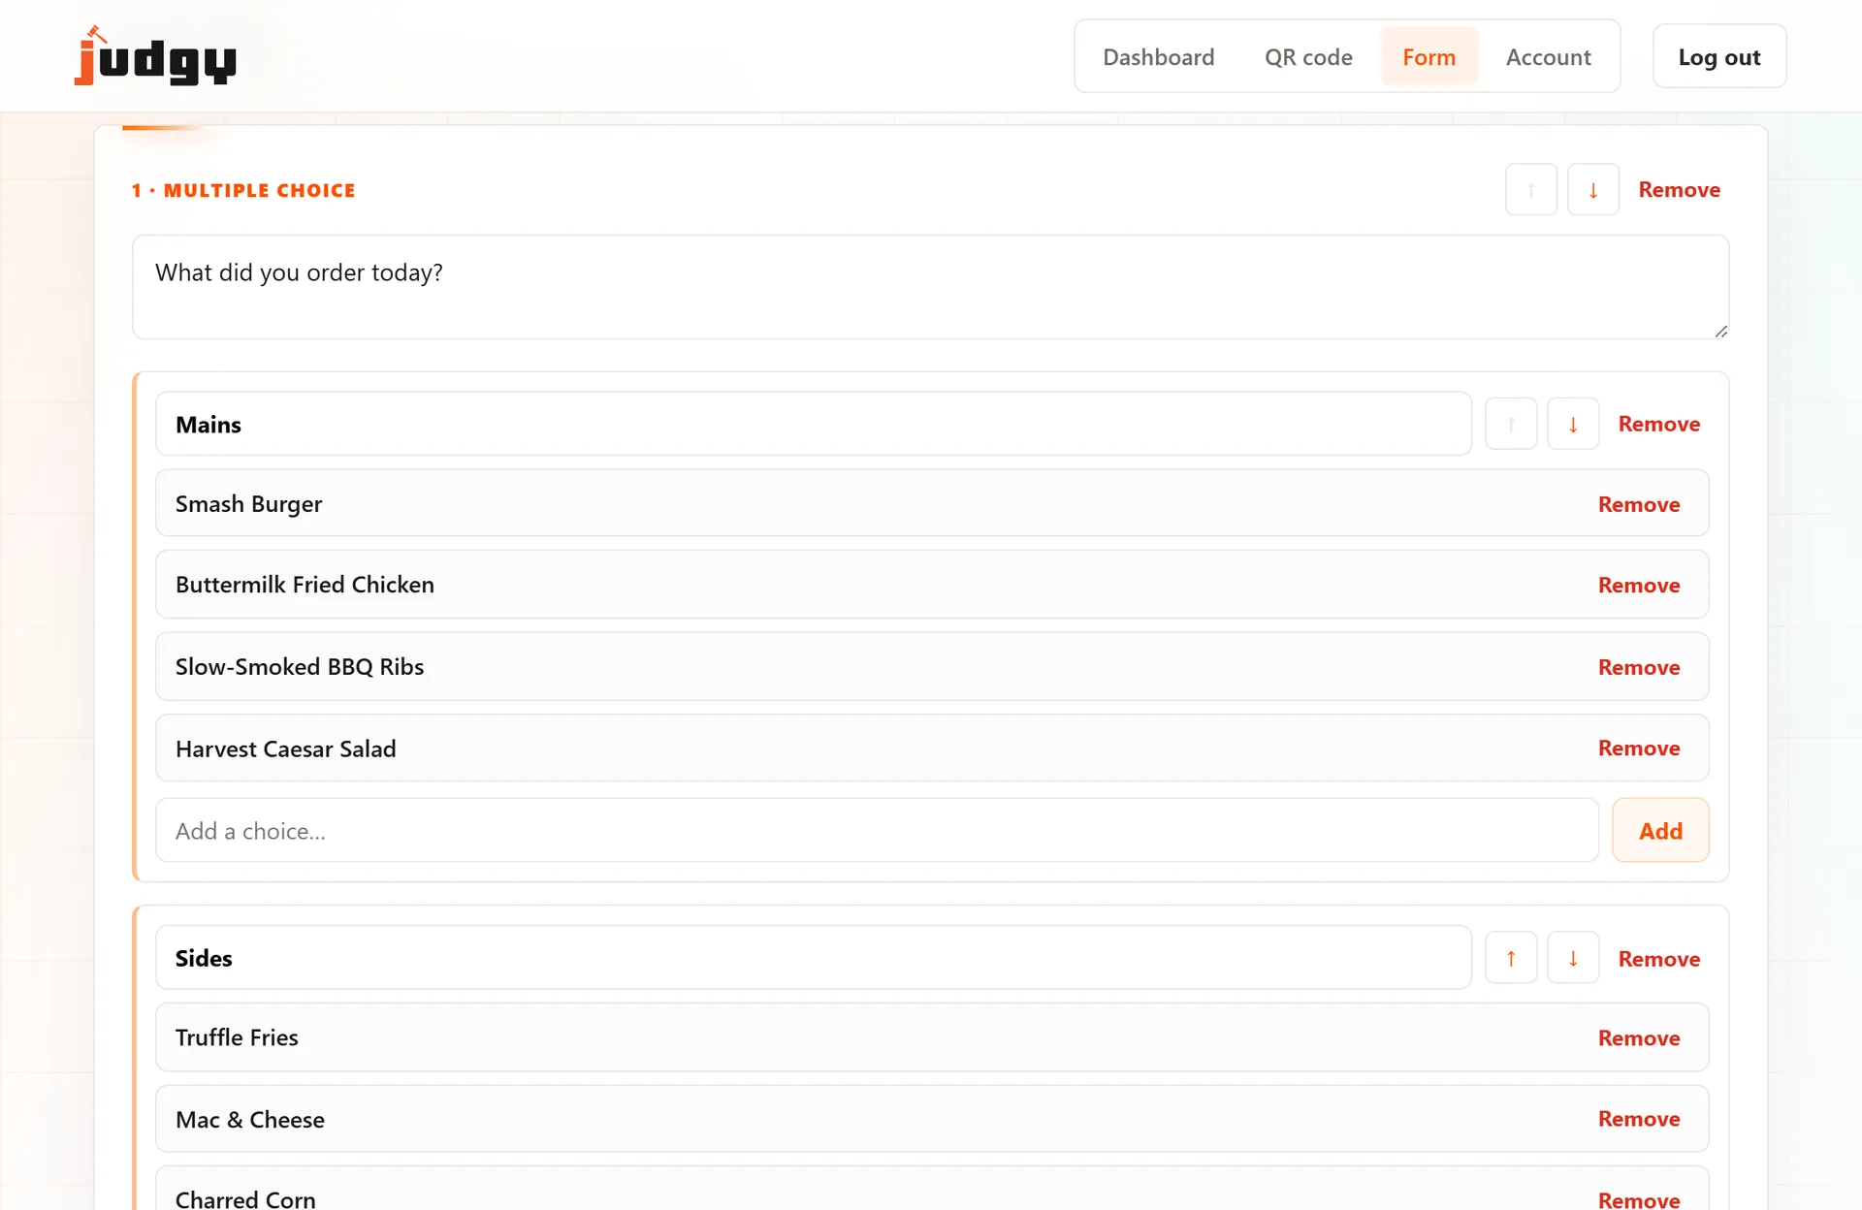The height and width of the screenshot is (1210, 1862).
Task: Move question 1 down arrow
Action: [x=1593, y=190]
